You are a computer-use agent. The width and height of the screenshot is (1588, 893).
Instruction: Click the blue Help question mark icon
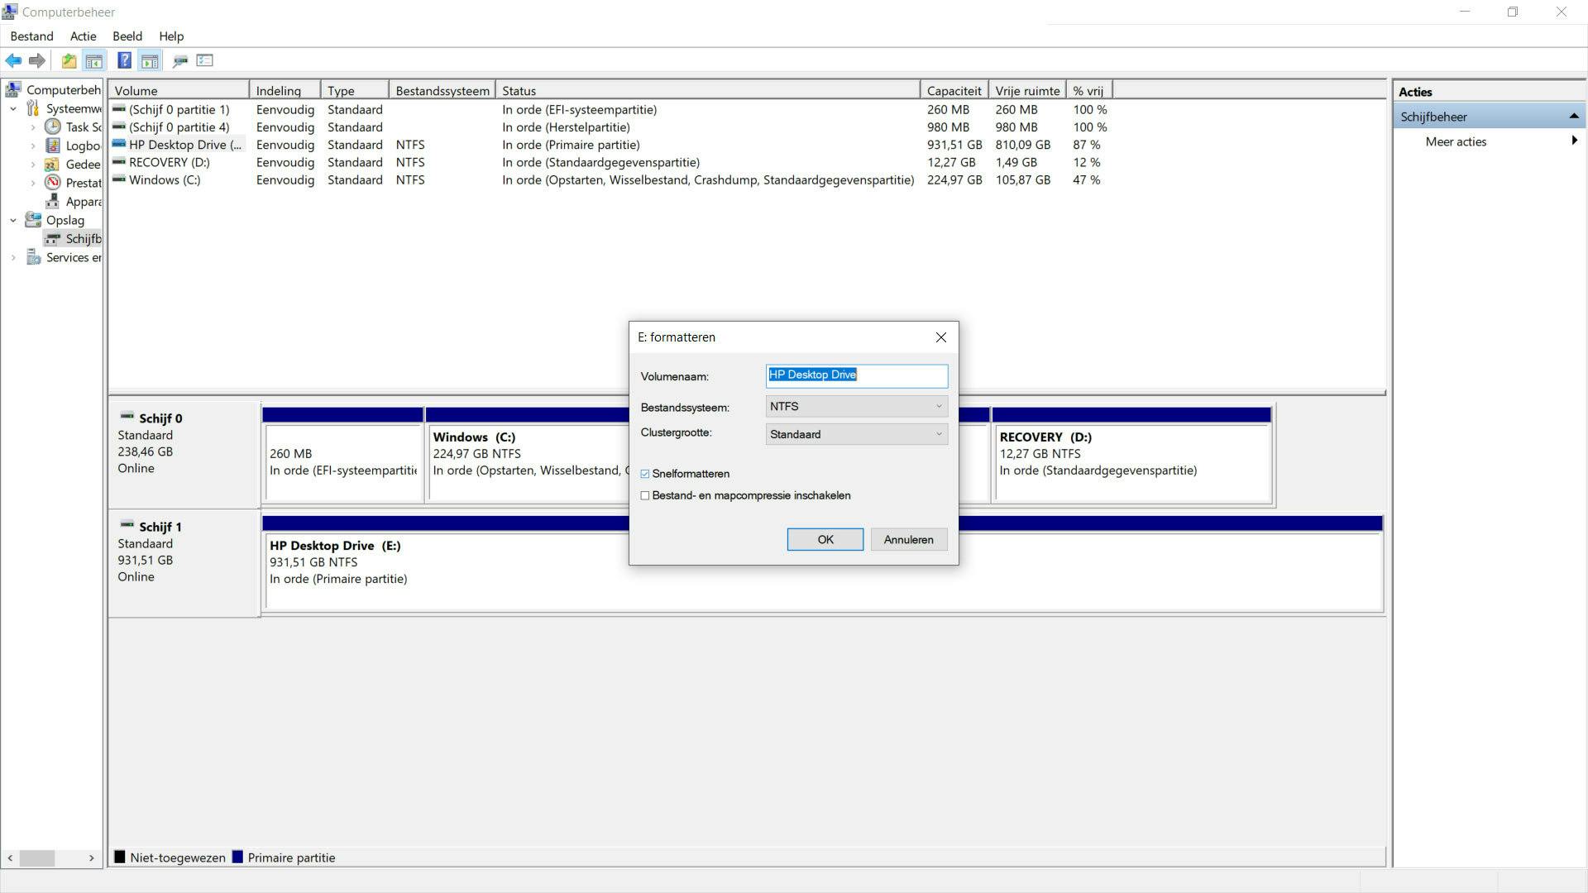124,60
